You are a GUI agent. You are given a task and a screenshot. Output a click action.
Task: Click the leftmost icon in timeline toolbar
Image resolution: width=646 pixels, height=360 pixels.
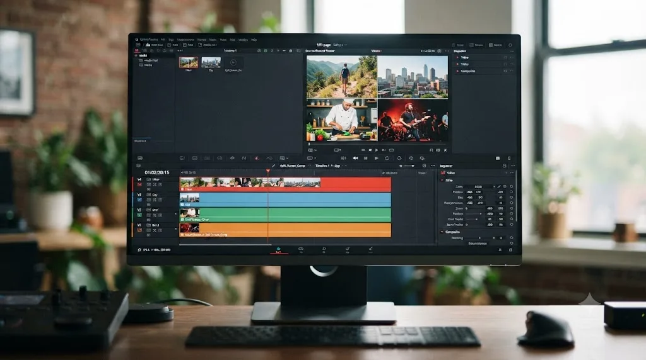click(140, 158)
